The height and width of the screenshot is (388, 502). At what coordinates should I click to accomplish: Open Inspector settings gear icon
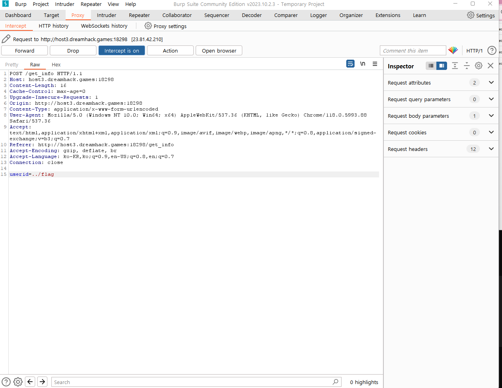[x=479, y=66]
